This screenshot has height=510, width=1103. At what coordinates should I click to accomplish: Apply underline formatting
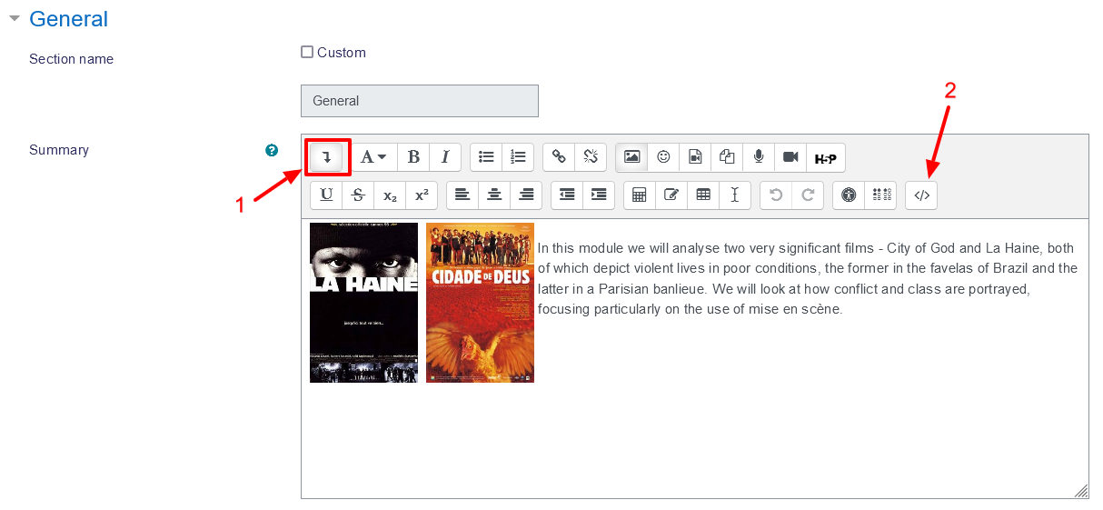pyautogui.click(x=326, y=195)
